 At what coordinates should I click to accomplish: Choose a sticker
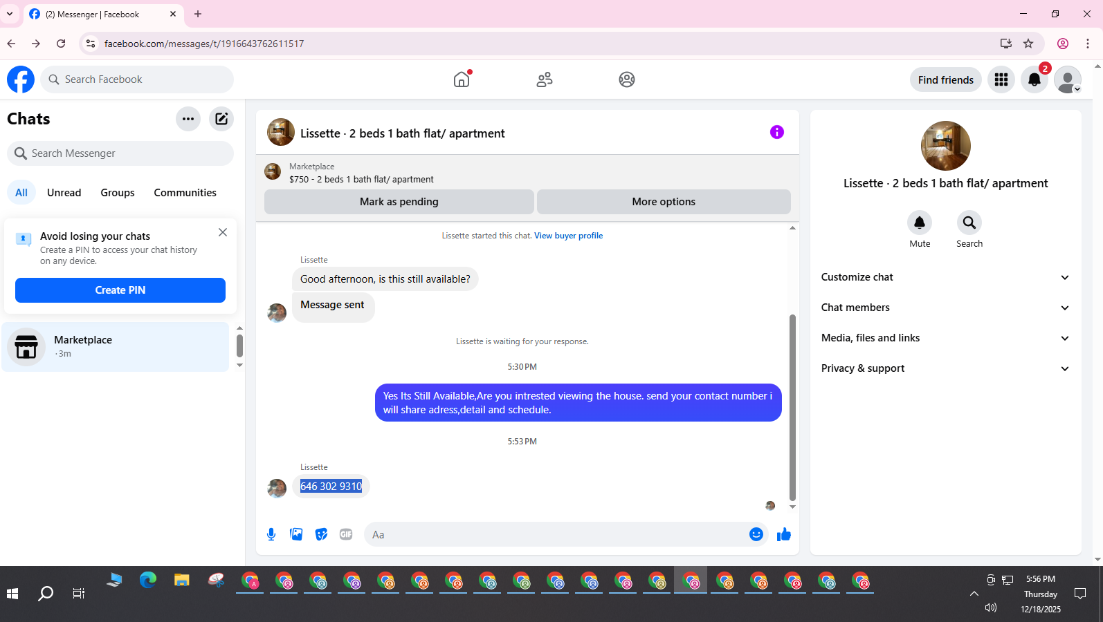tap(321, 534)
